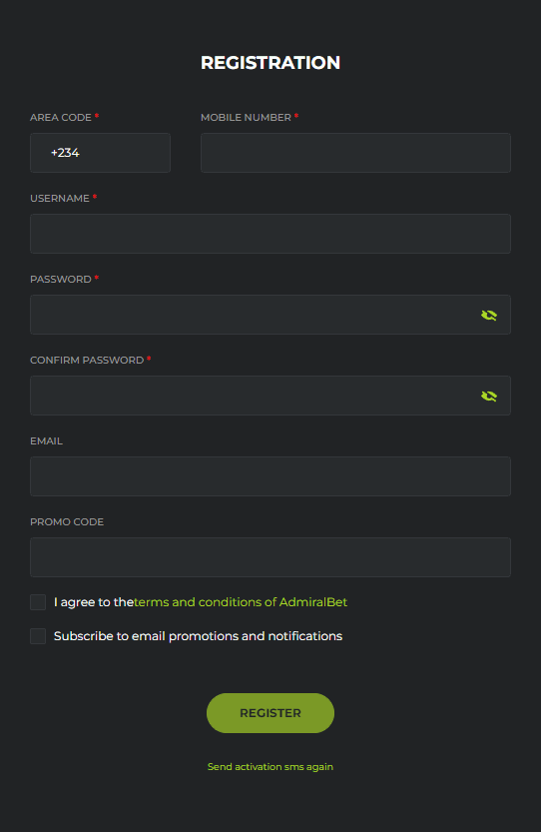Viewport: 541px width, 832px height.
Task: Open terms and conditions of AdmiralBet link
Action: (x=241, y=602)
